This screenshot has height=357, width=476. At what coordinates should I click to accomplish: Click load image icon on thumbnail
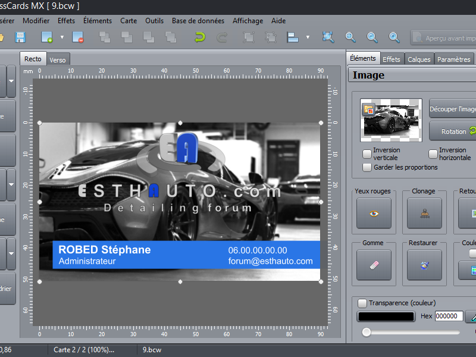point(369,109)
